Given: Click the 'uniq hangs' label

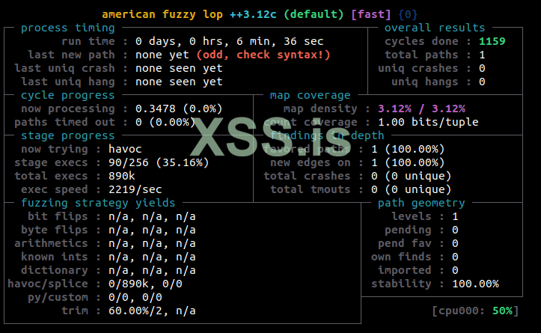Looking at the screenshot, I should 425,82.
